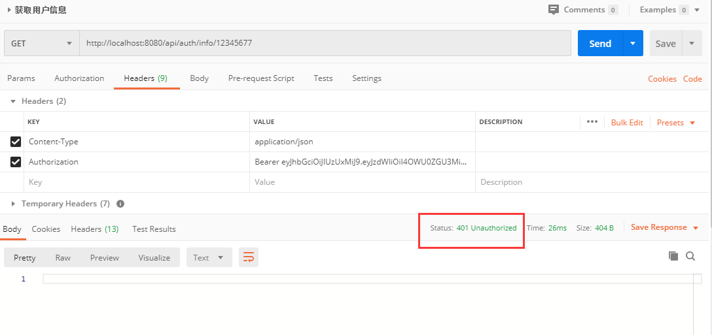This screenshot has width=712, height=335.
Task: Switch to response Headers (13) tab
Action: pyautogui.click(x=94, y=229)
